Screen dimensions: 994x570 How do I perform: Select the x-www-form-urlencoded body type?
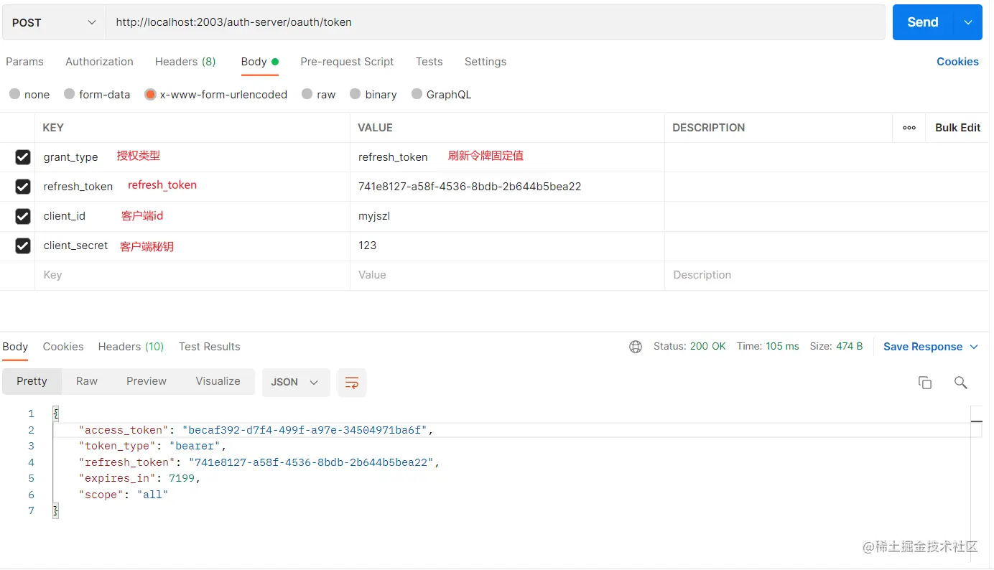pyautogui.click(x=216, y=94)
